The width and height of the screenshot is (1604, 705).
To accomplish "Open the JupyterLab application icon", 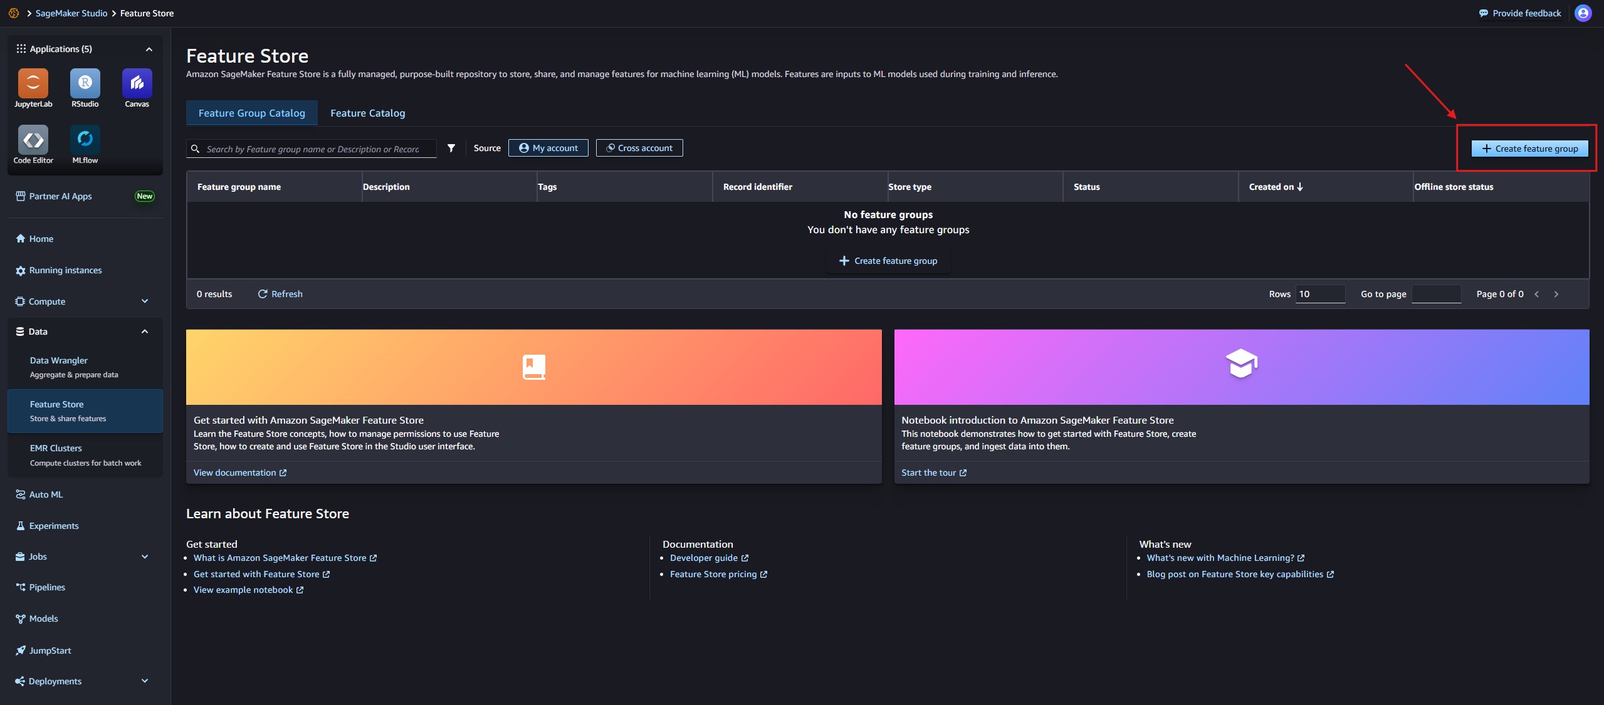I will point(33,83).
